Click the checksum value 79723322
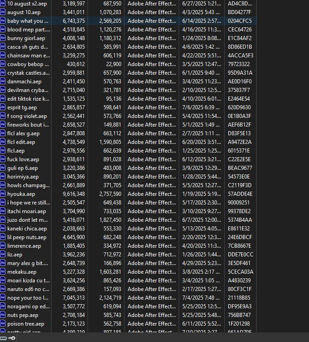Screen dimensions: 309x342 pos(239,64)
